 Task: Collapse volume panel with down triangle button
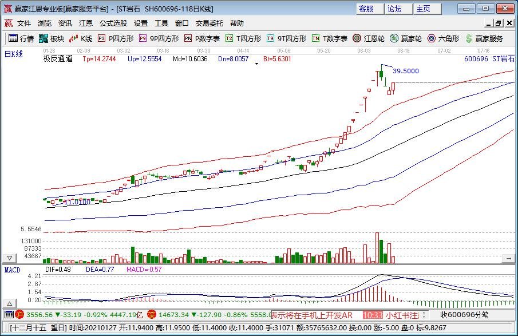(x=10, y=258)
